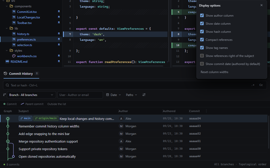Viewport: 270px width, 168px height.
Task: Select the Commit History tab
Action: [x=21, y=74]
